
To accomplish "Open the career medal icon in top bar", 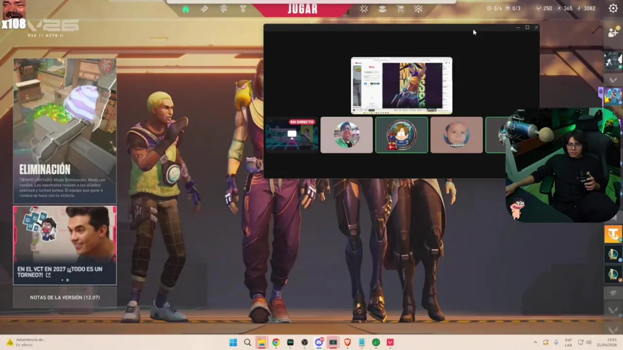I will pyautogui.click(x=243, y=9).
